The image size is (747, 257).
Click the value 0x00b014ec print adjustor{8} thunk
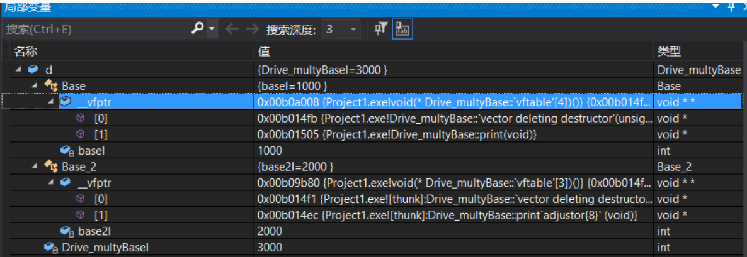pos(448,215)
